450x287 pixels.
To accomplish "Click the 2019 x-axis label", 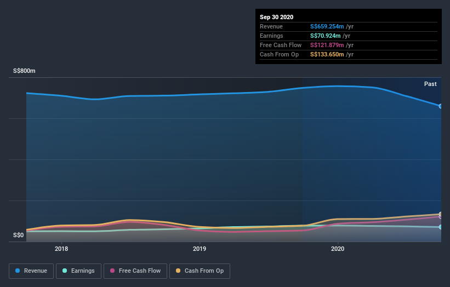I will [x=200, y=249].
